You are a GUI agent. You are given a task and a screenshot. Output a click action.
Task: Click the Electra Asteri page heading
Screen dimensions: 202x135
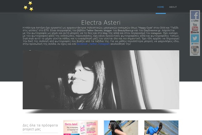pyautogui.click(x=101, y=23)
